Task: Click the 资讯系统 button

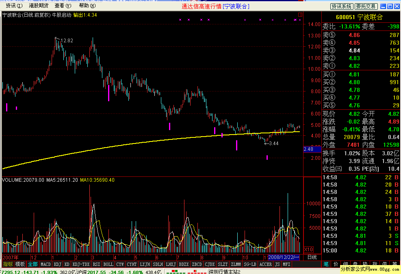Action: (342, 7)
